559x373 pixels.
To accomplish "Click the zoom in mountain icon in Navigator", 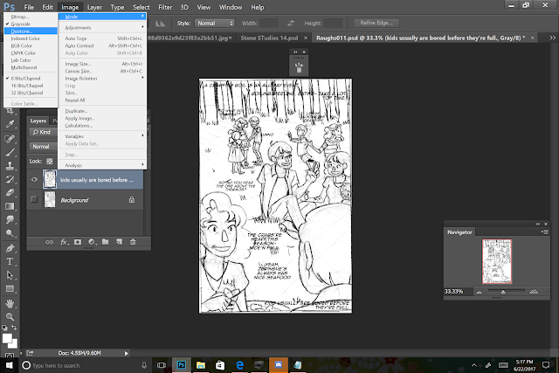I will [x=534, y=292].
